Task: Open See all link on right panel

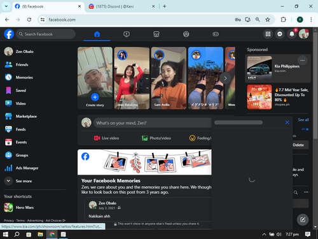Action: [x=303, y=120]
